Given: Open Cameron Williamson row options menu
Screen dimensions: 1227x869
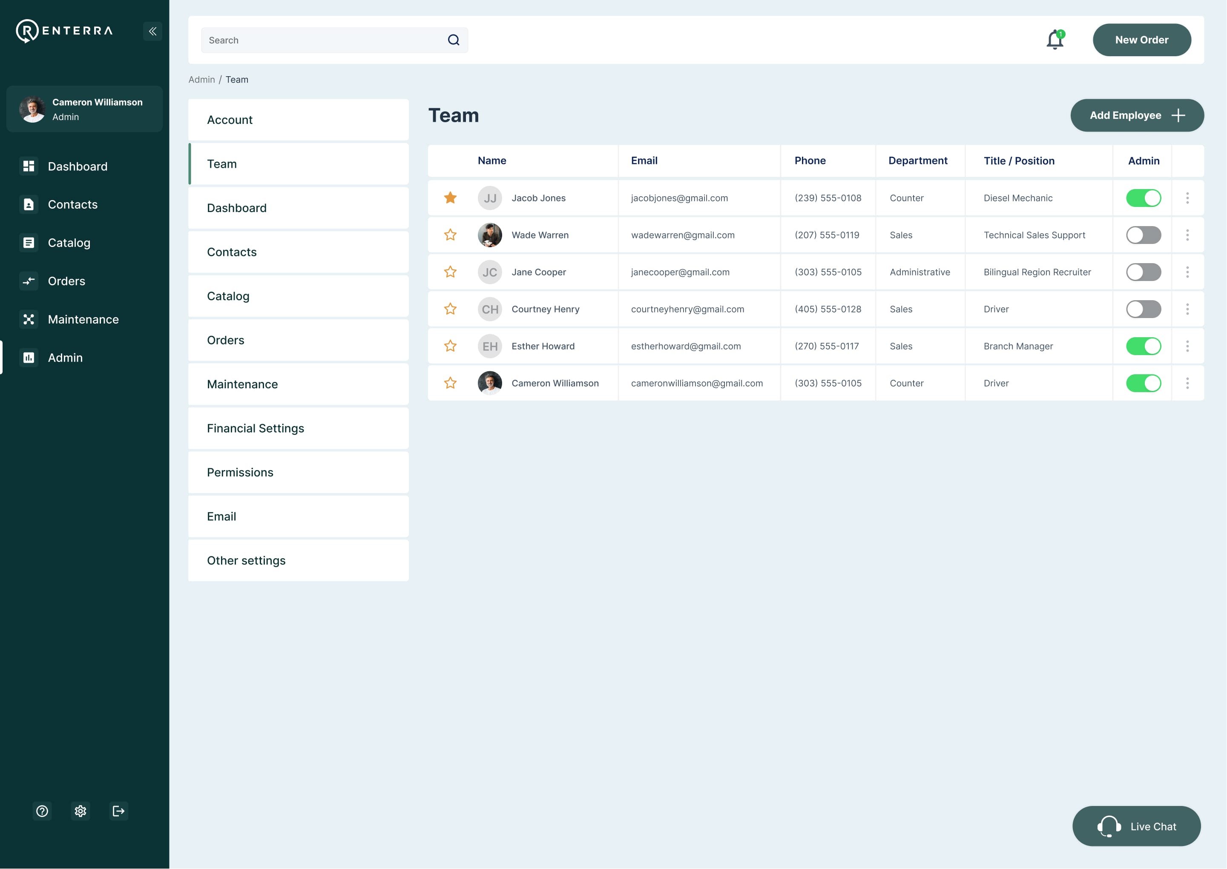Looking at the screenshot, I should pyautogui.click(x=1187, y=383).
